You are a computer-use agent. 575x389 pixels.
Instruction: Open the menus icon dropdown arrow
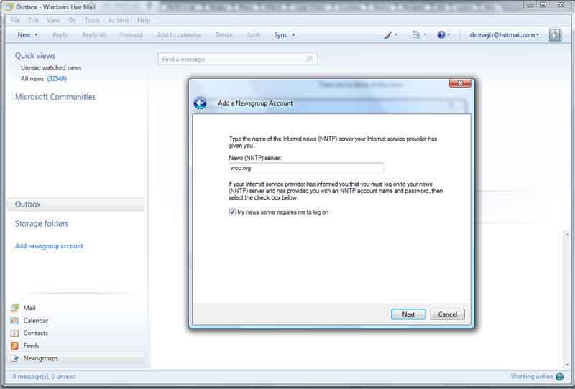pyautogui.click(x=425, y=34)
